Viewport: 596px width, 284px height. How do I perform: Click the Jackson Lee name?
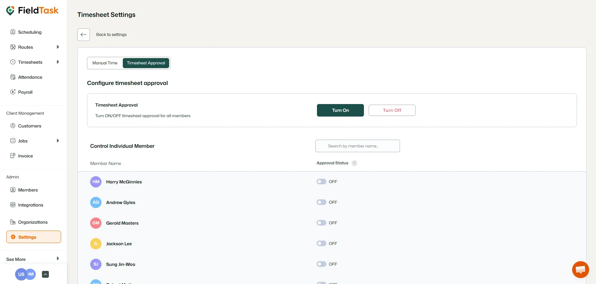[x=119, y=244]
